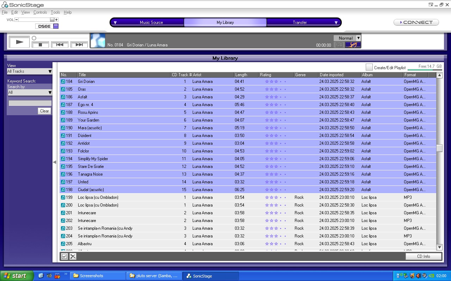This screenshot has width=451, height=281.
Task: Increase volume with the plus icon
Action: tap(56, 20)
